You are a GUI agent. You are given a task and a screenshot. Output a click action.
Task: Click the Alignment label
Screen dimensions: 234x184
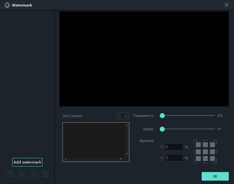[146, 141]
